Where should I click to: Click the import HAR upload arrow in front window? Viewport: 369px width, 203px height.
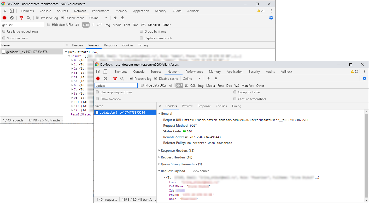pos(208,78)
